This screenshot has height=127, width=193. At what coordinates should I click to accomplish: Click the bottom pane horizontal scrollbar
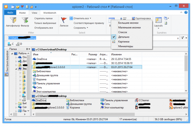[x=85, y=114]
